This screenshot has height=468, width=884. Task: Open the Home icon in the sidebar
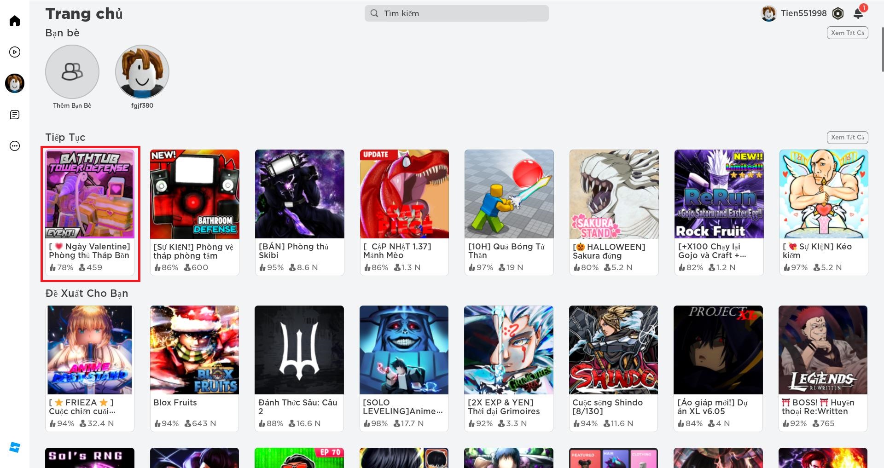[x=15, y=21]
